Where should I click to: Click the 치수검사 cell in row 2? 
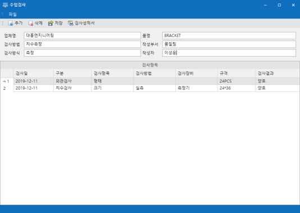point(72,88)
